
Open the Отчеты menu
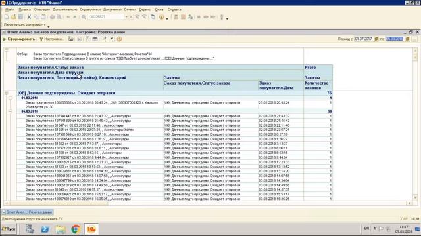click(x=130, y=9)
